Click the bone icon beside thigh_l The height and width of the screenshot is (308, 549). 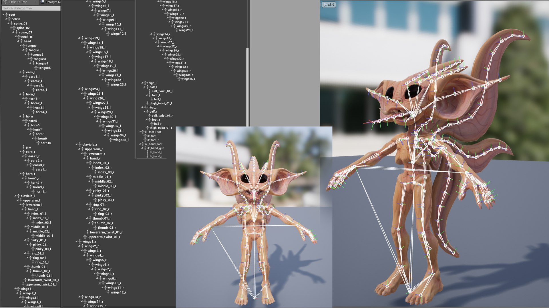point(145,83)
